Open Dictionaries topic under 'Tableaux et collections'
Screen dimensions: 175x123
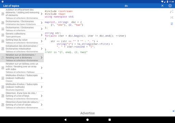click(x=22, y=29)
